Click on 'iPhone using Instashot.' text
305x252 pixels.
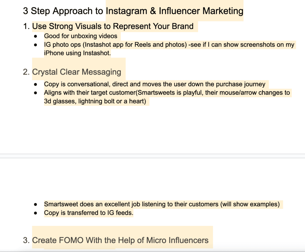(x=77, y=53)
